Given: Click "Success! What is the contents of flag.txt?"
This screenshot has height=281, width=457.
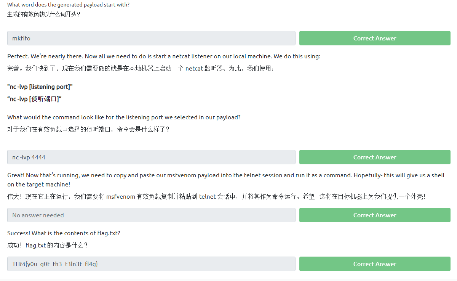Looking at the screenshot, I should click(64, 233).
